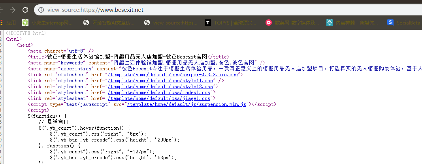Click the blue S SocialBeta favicon

tap(390, 23)
